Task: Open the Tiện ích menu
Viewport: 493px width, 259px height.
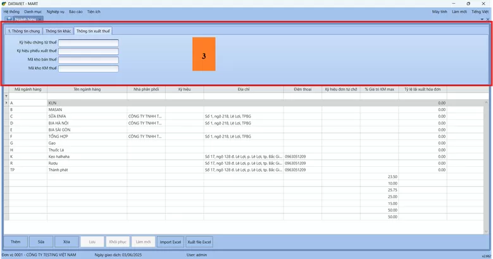Action: coord(94,11)
